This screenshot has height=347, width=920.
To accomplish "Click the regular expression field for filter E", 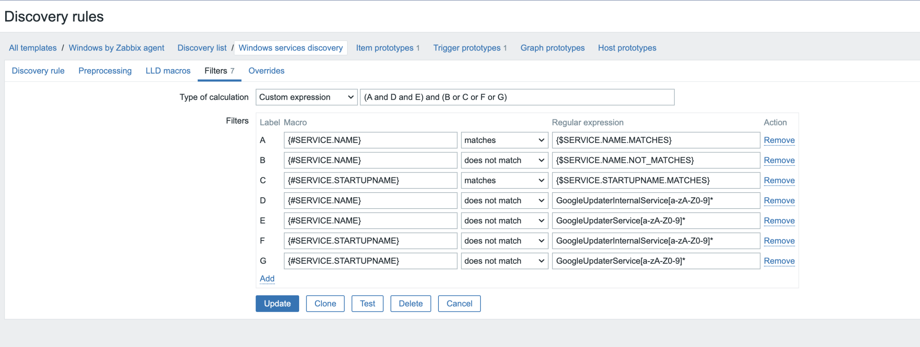I will pos(655,221).
